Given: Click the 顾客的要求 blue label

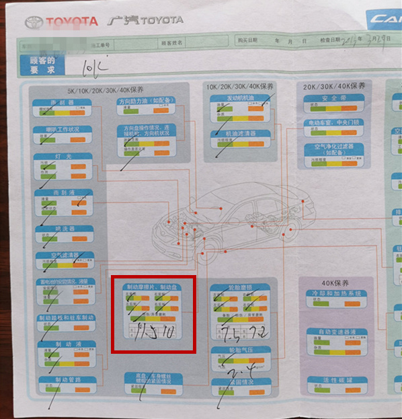Looking at the screenshot, I should pyautogui.click(x=42, y=65).
